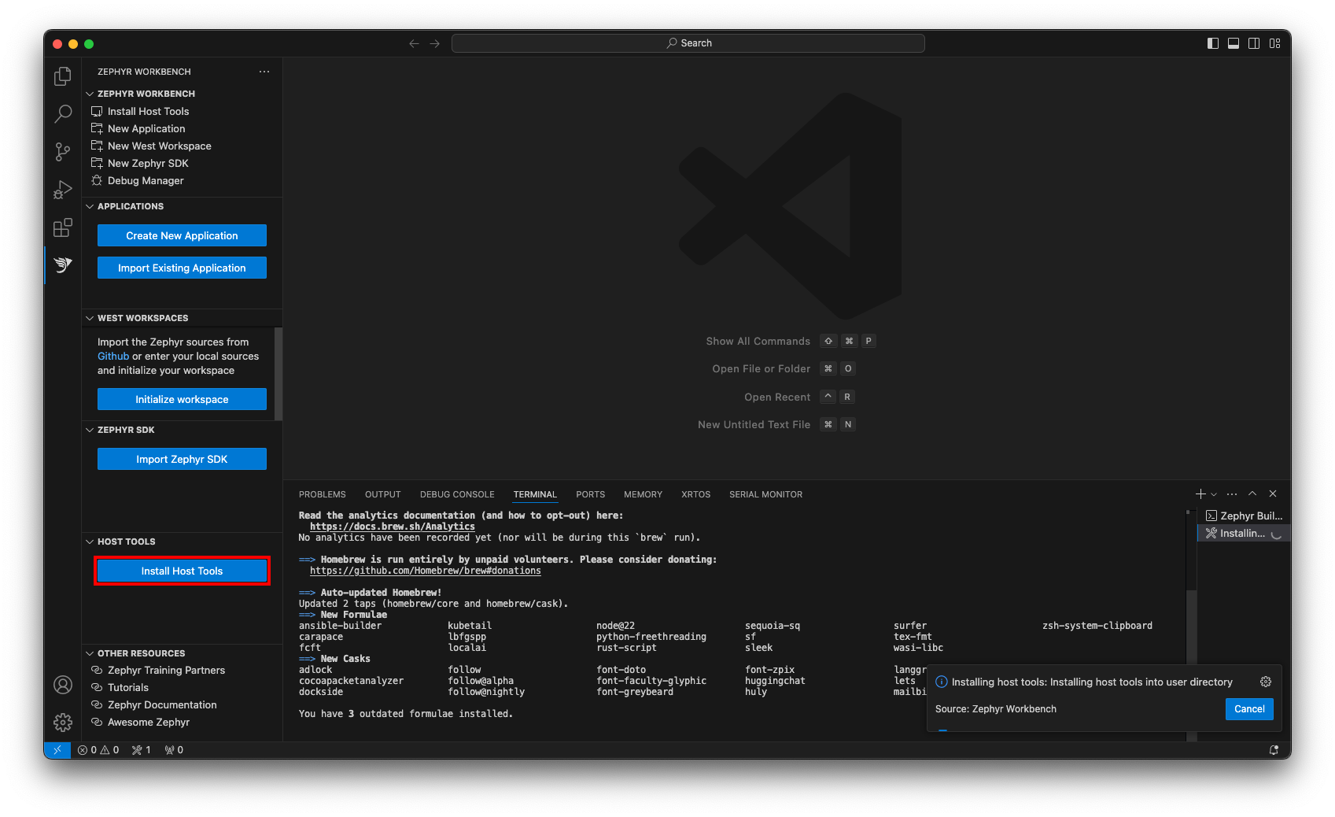1335x817 pixels.
Task: Open the Debug Manager in the sidebar
Action: point(145,180)
